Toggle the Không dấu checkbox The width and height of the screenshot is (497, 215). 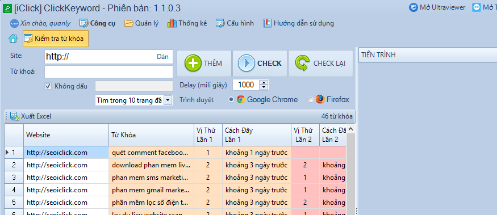tap(48, 86)
